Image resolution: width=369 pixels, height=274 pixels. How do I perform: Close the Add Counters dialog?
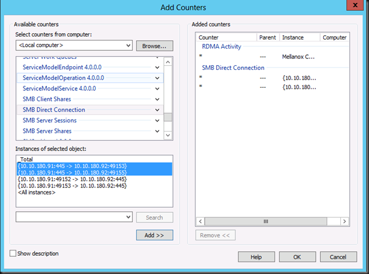[x=355, y=5]
